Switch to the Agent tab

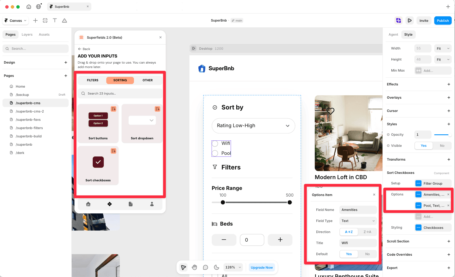pyautogui.click(x=393, y=35)
